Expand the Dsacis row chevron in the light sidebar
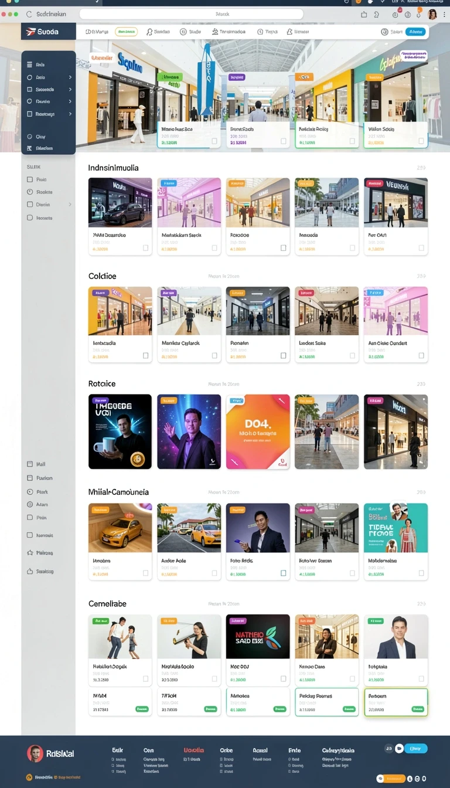Viewport: 450px width, 788px height. (x=70, y=205)
